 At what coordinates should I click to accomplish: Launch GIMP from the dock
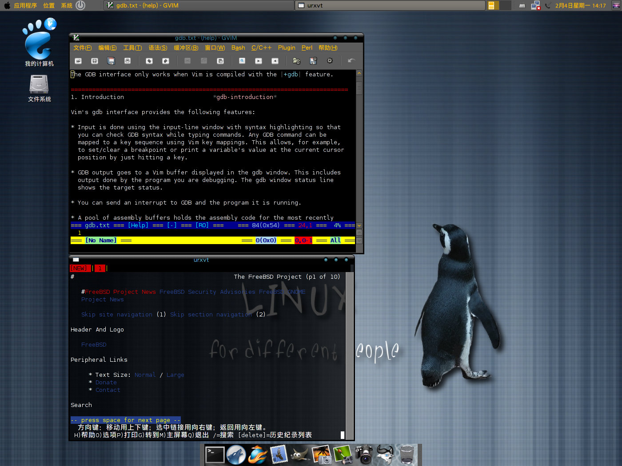click(x=300, y=454)
